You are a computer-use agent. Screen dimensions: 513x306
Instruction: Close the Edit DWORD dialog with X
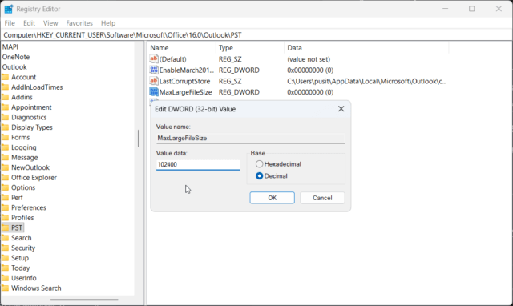point(341,109)
